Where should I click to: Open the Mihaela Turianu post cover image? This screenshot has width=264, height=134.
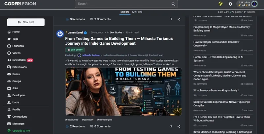click(123, 91)
